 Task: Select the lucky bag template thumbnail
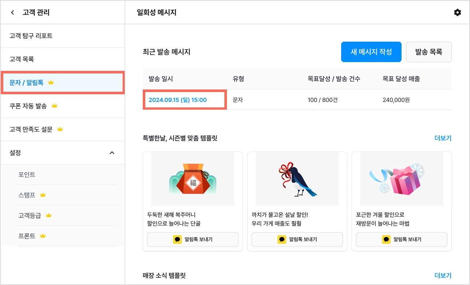(193, 179)
